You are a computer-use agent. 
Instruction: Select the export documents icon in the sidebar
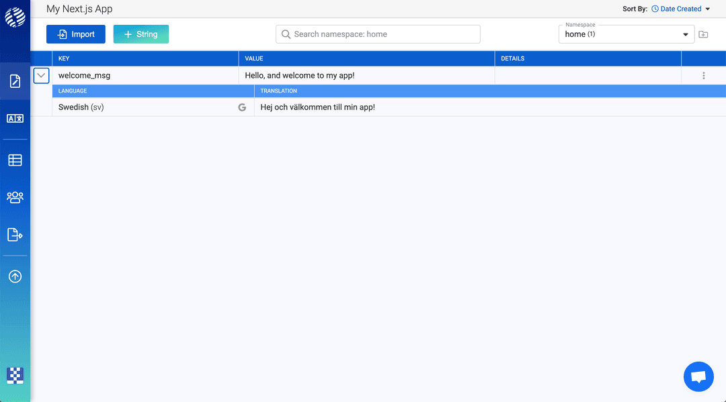point(15,236)
